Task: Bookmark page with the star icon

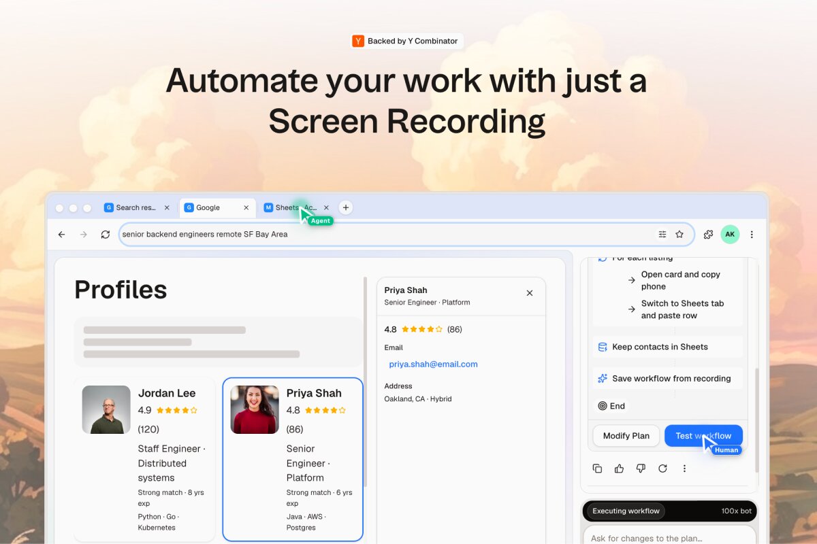Action: coord(679,235)
